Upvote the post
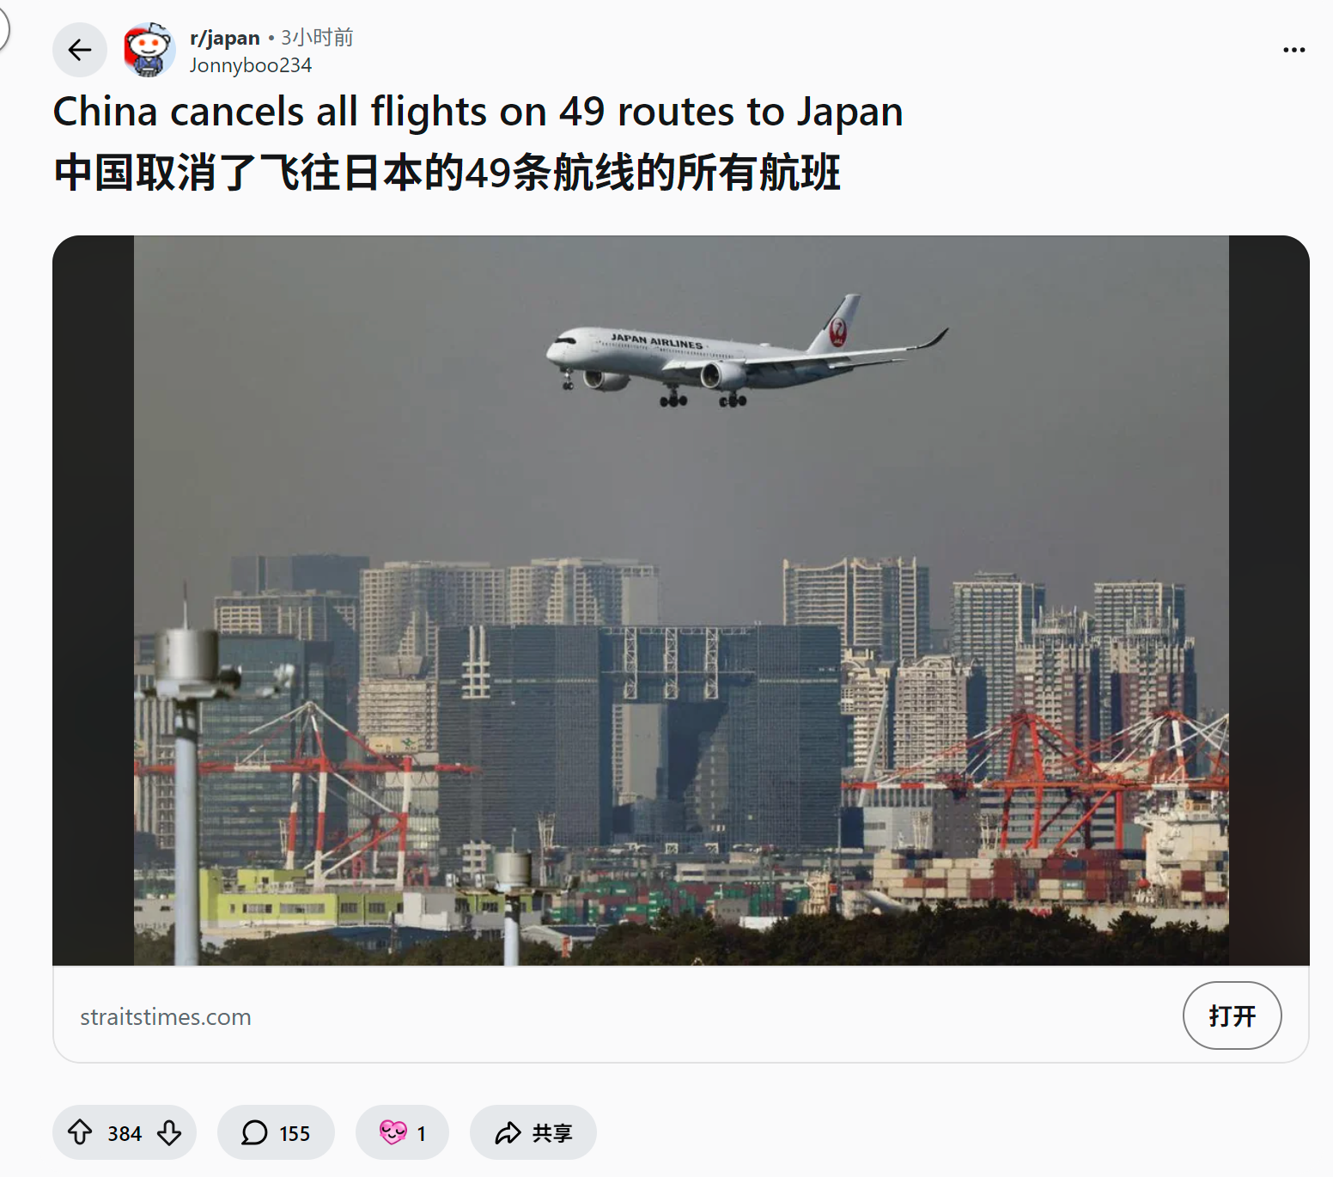Screen dimensions: 1333x1177 point(81,1132)
